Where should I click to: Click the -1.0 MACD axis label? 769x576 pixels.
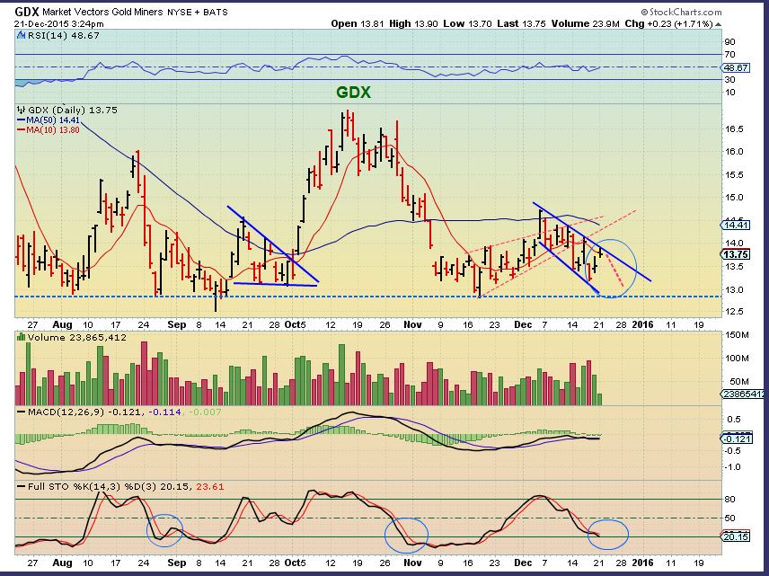(x=733, y=467)
